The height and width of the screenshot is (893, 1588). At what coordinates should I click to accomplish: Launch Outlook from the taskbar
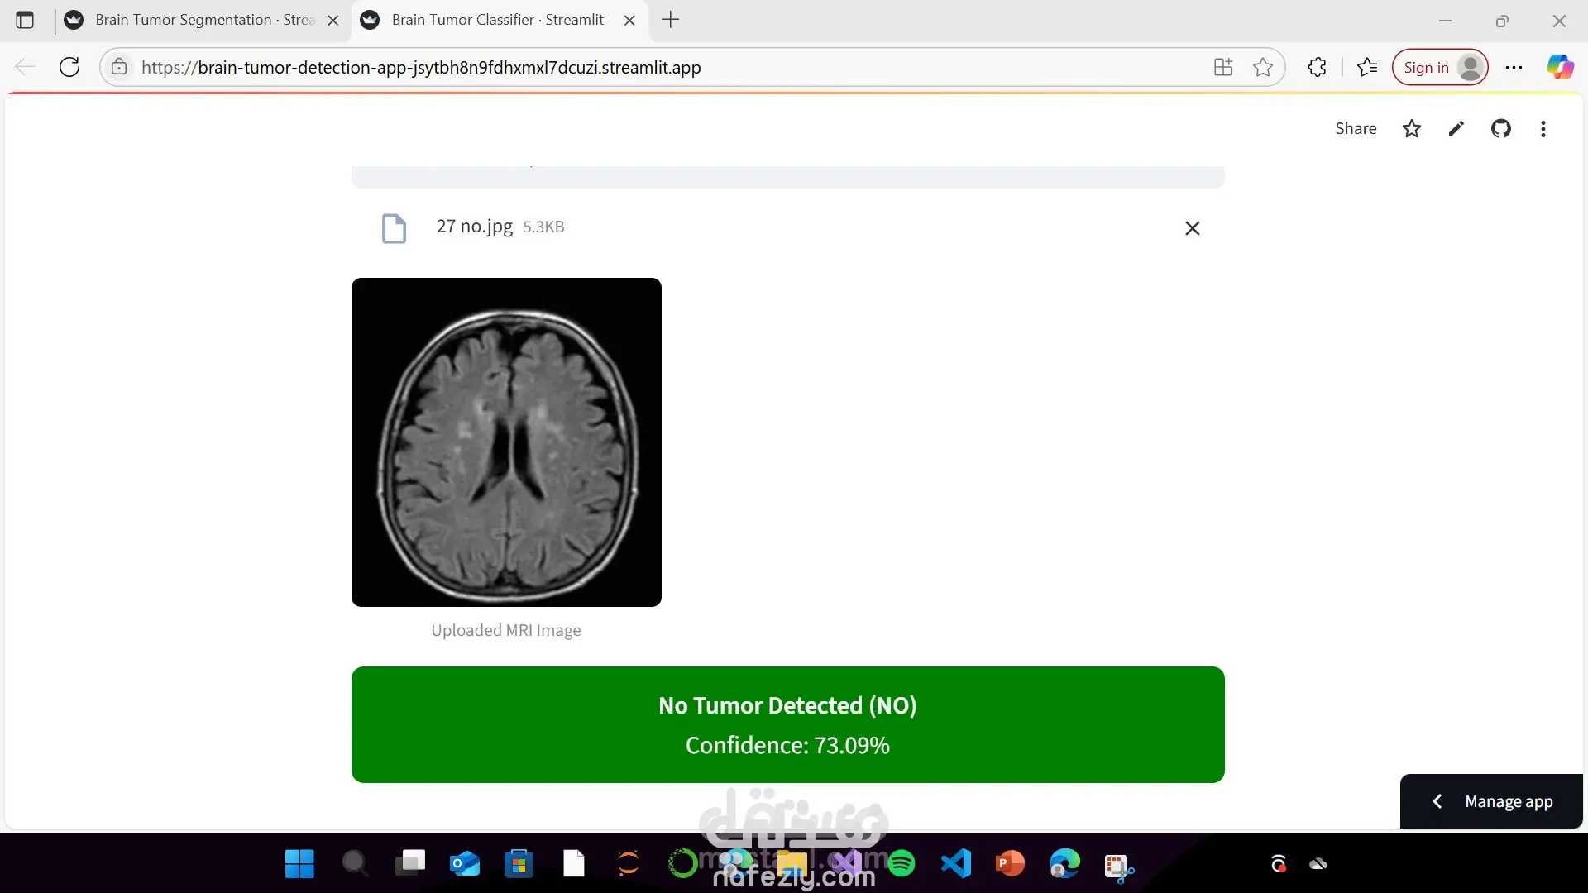pyautogui.click(x=465, y=864)
